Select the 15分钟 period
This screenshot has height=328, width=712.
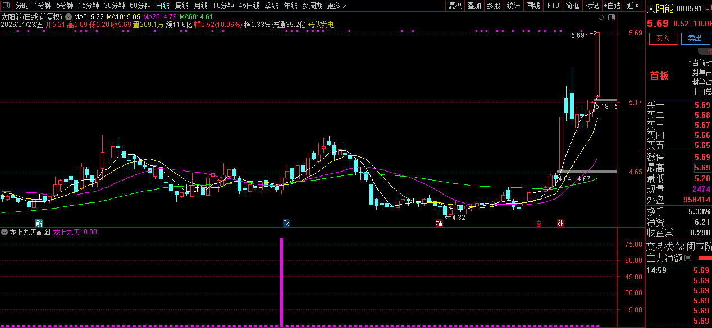tap(88, 6)
